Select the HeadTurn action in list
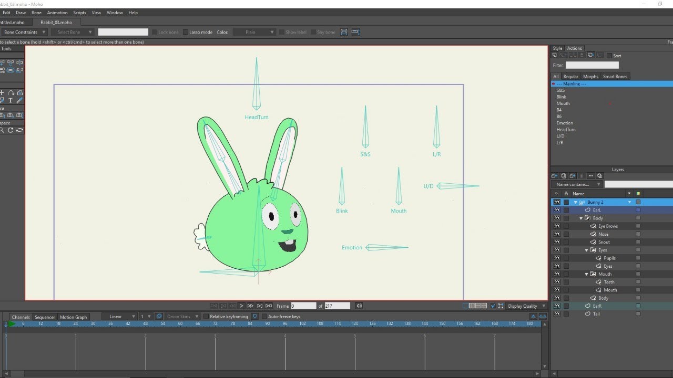Image resolution: width=673 pixels, height=378 pixels. [566, 130]
